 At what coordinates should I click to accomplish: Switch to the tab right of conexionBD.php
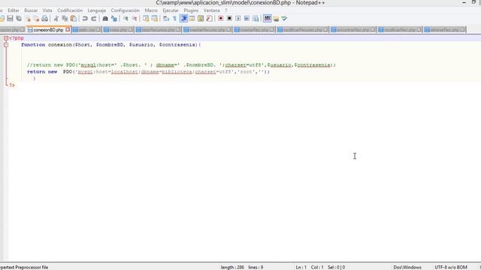click(87, 30)
